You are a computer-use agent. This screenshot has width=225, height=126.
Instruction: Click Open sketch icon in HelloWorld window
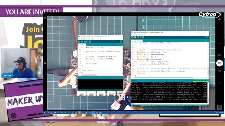(87, 41)
